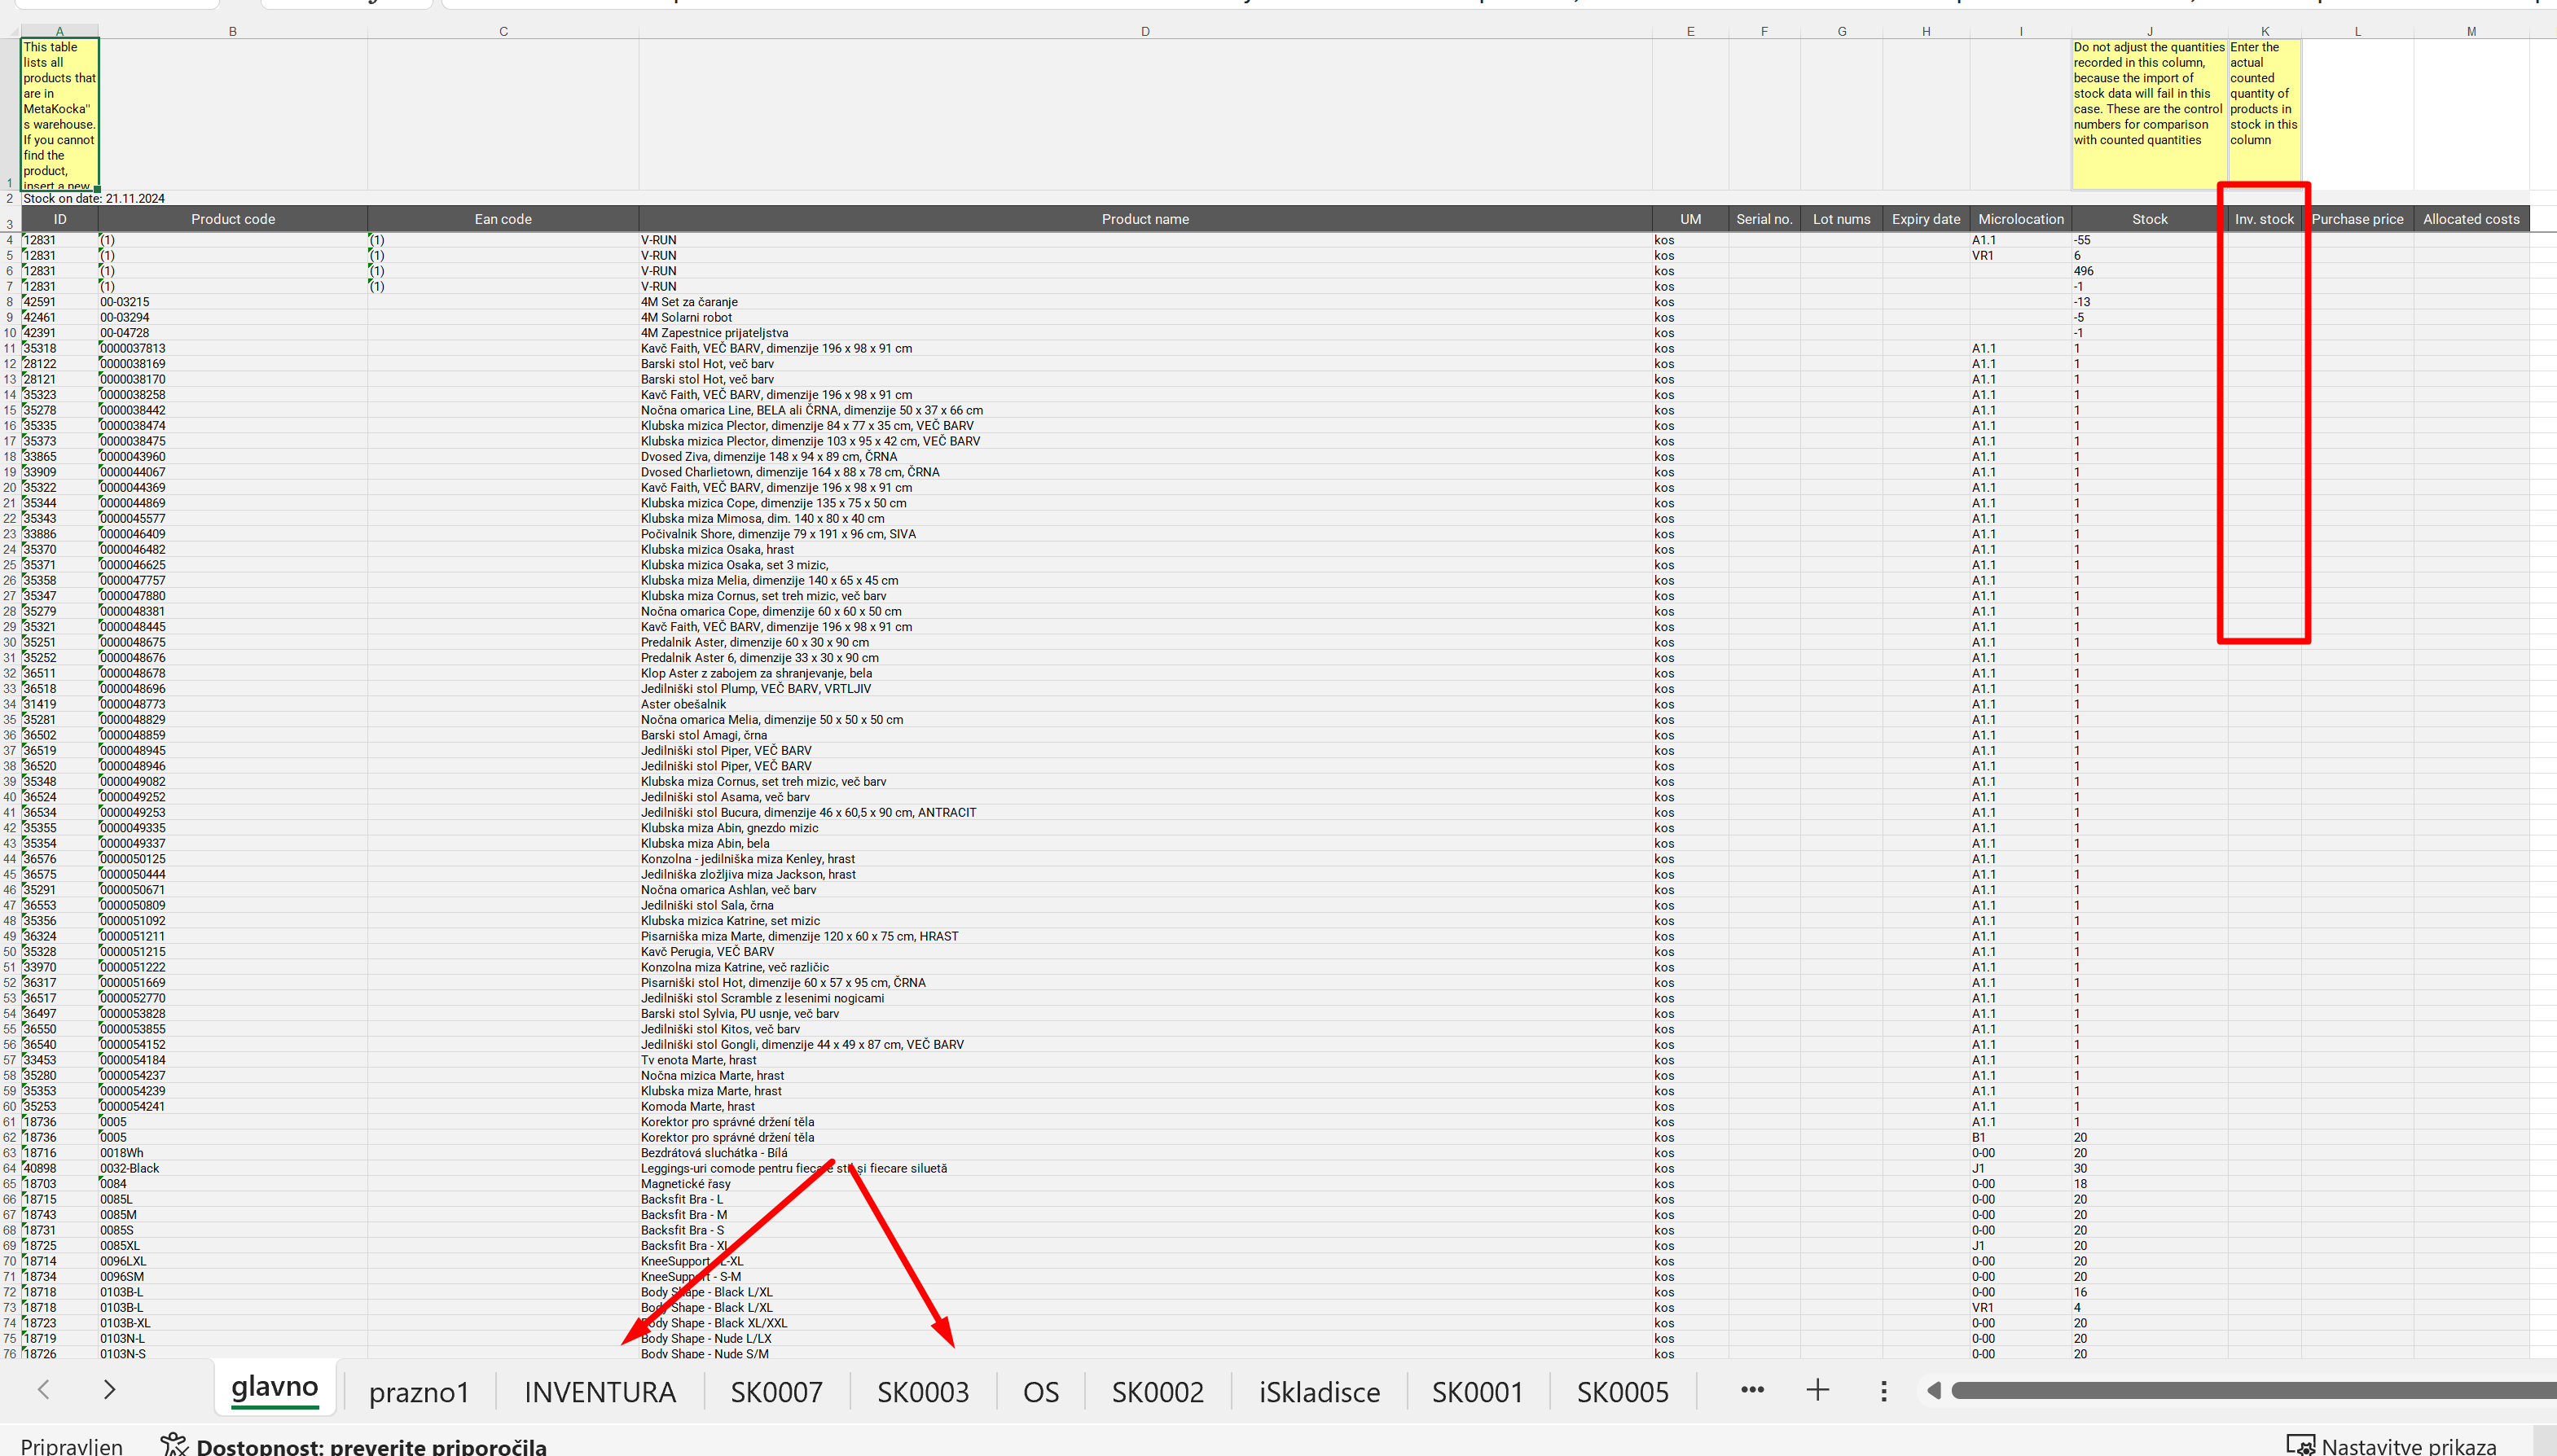Click the Inv. stock header cell

[x=2264, y=219]
